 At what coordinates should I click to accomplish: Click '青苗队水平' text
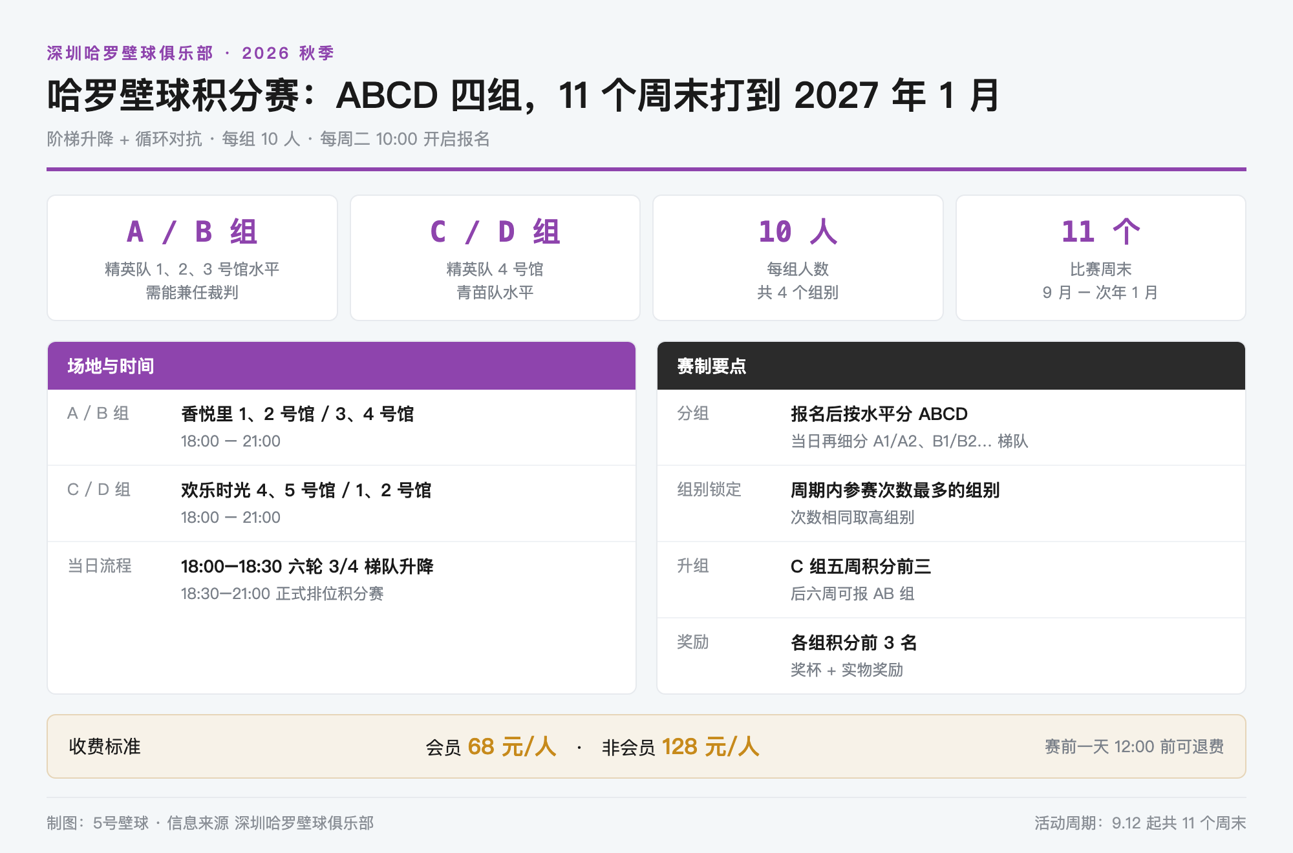click(x=495, y=292)
